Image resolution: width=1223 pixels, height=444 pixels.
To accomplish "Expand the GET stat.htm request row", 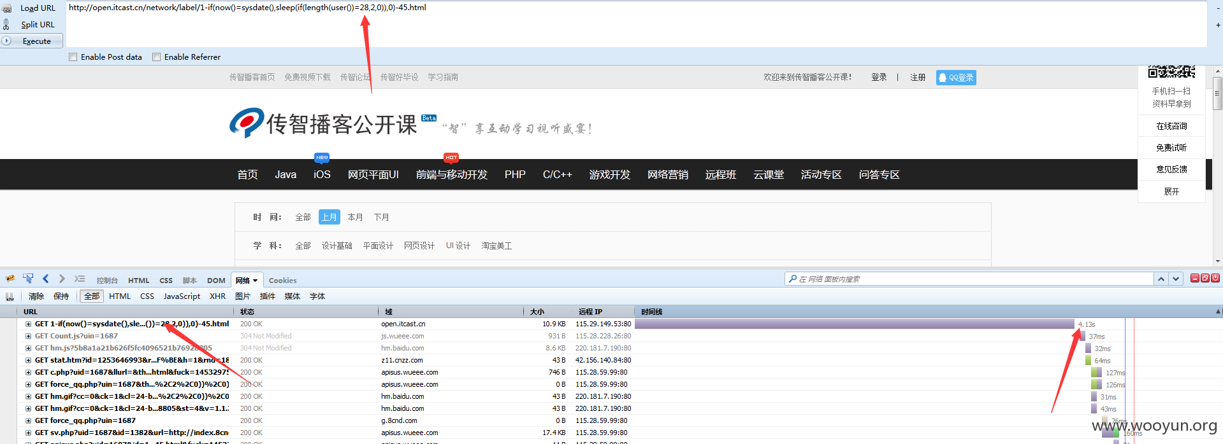I will [28, 360].
